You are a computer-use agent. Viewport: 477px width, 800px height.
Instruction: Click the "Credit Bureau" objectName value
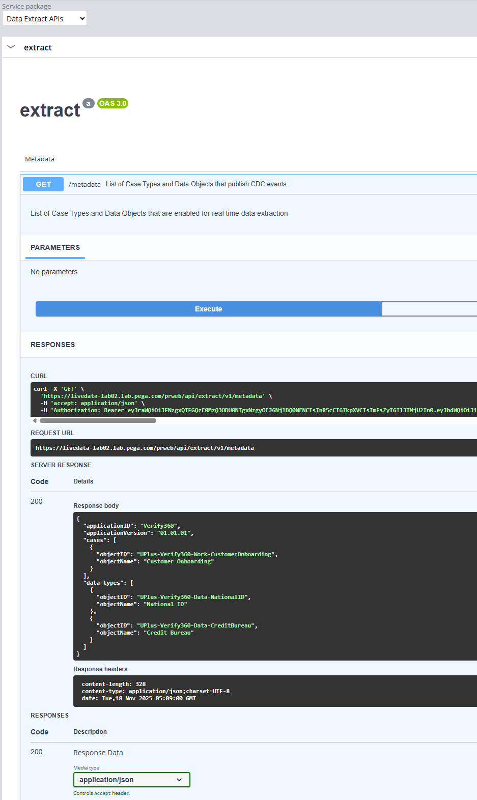tap(169, 633)
